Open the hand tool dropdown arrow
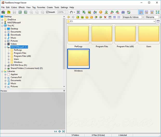The image size is (161, 137). coord(74,12)
